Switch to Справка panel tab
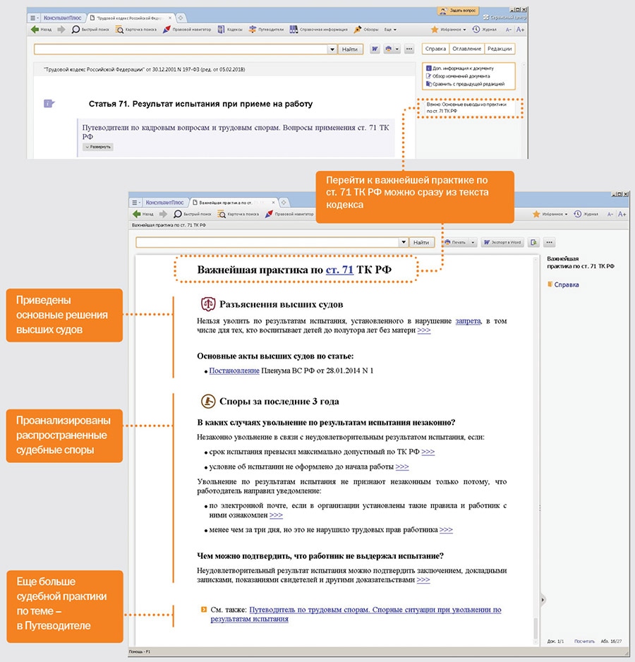This screenshot has width=635, height=662. [x=435, y=49]
